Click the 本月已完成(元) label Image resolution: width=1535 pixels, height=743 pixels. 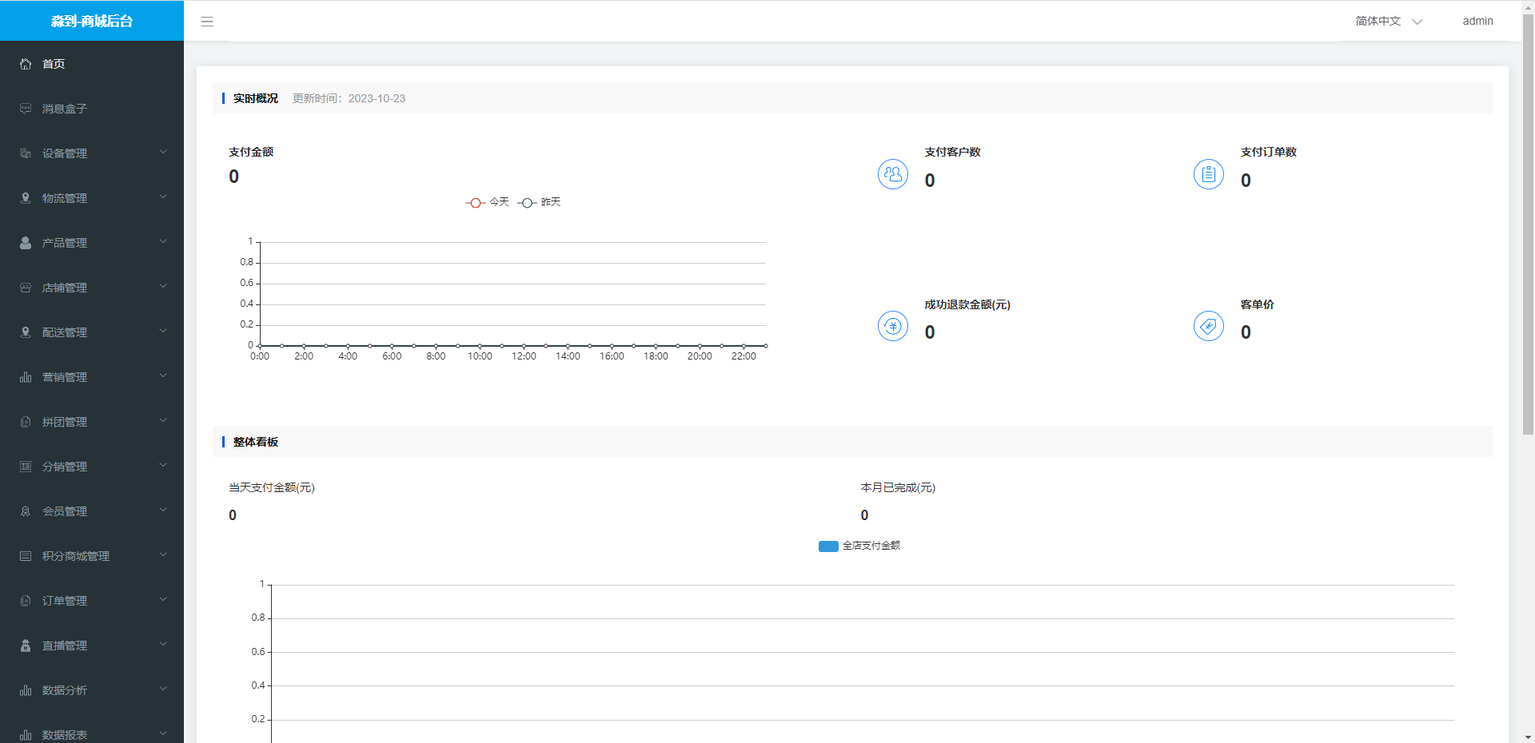pos(898,487)
